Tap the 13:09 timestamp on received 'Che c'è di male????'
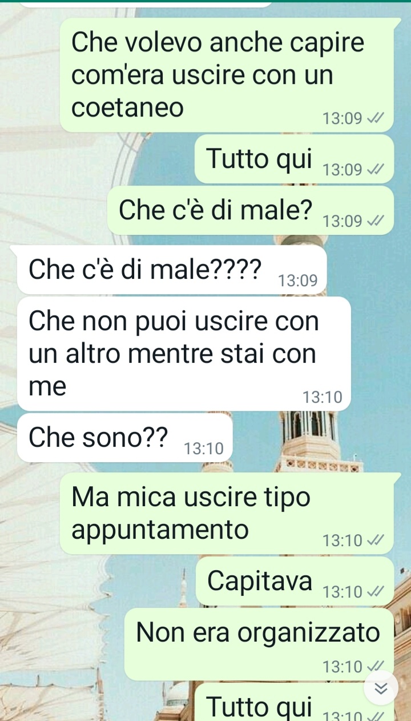 (x=297, y=281)
